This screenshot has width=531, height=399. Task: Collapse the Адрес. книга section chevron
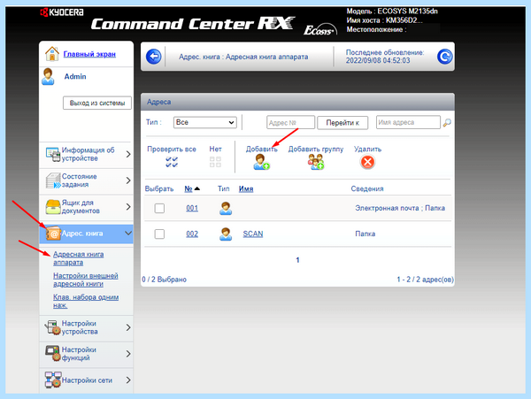click(x=128, y=234)
